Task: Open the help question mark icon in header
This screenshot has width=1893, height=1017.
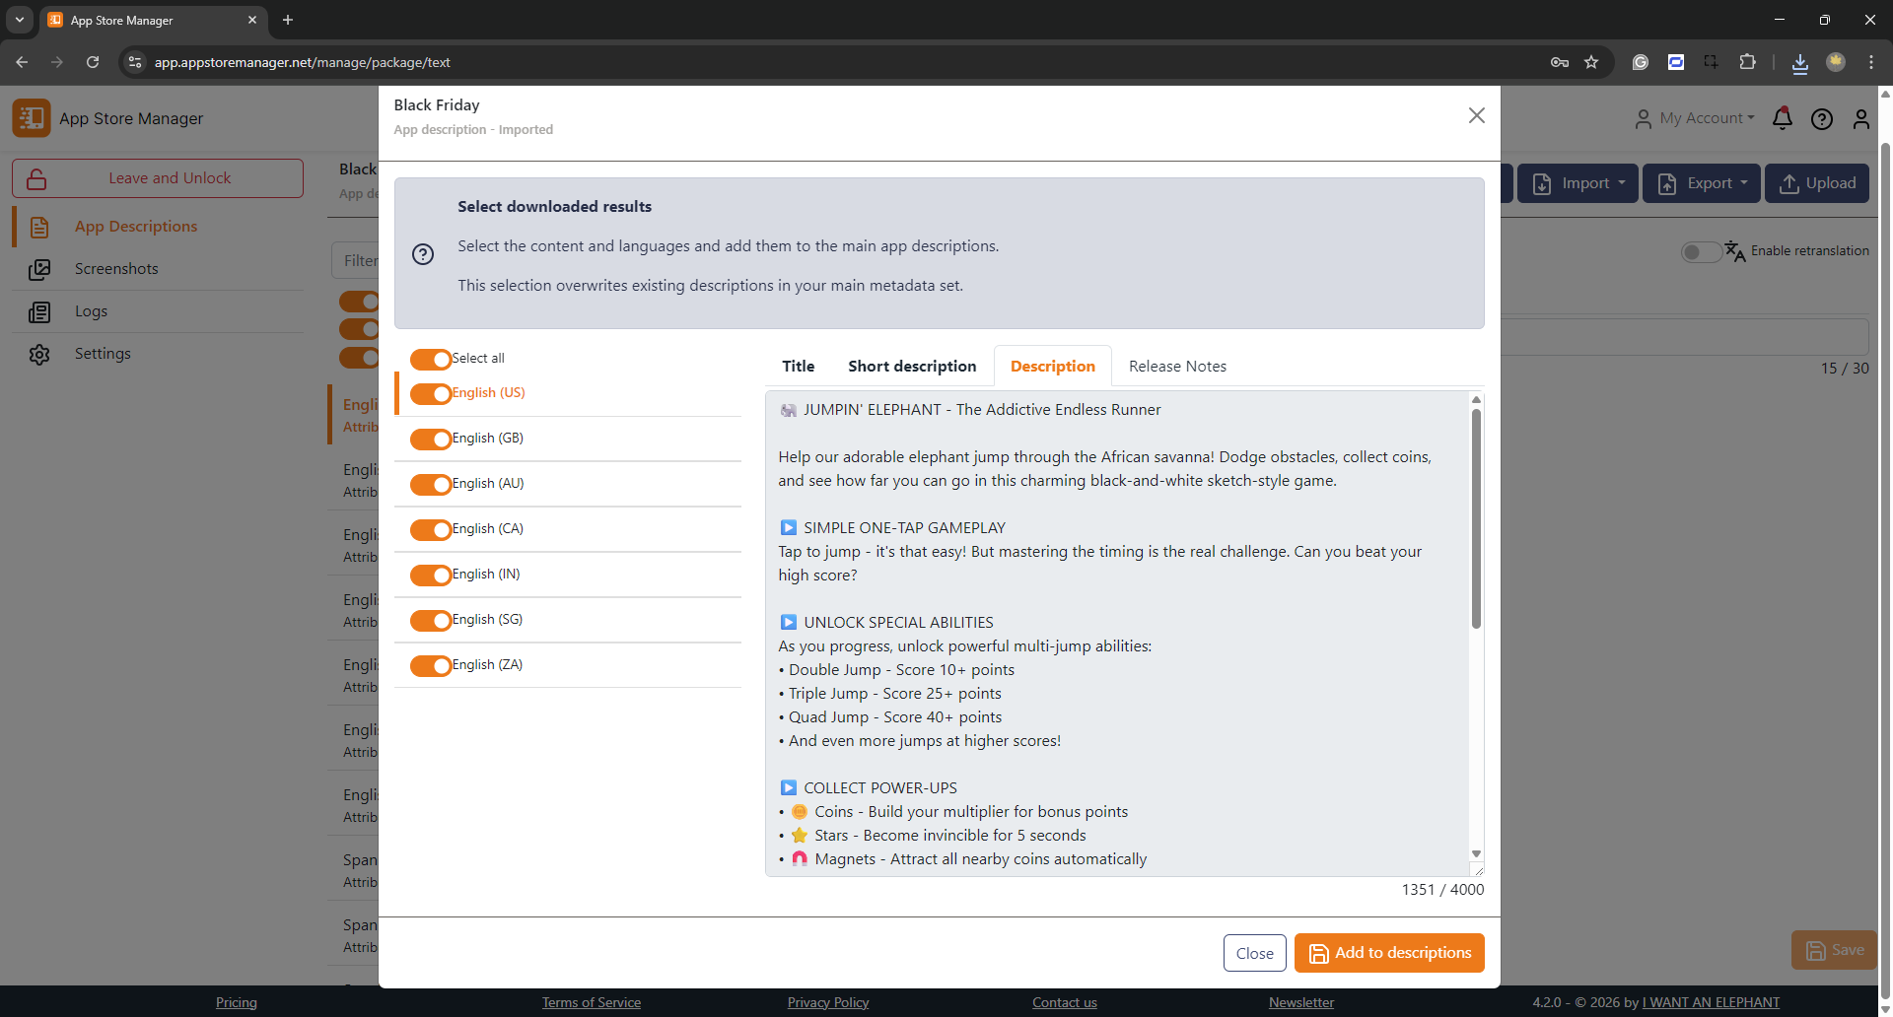Action: 1821,119
